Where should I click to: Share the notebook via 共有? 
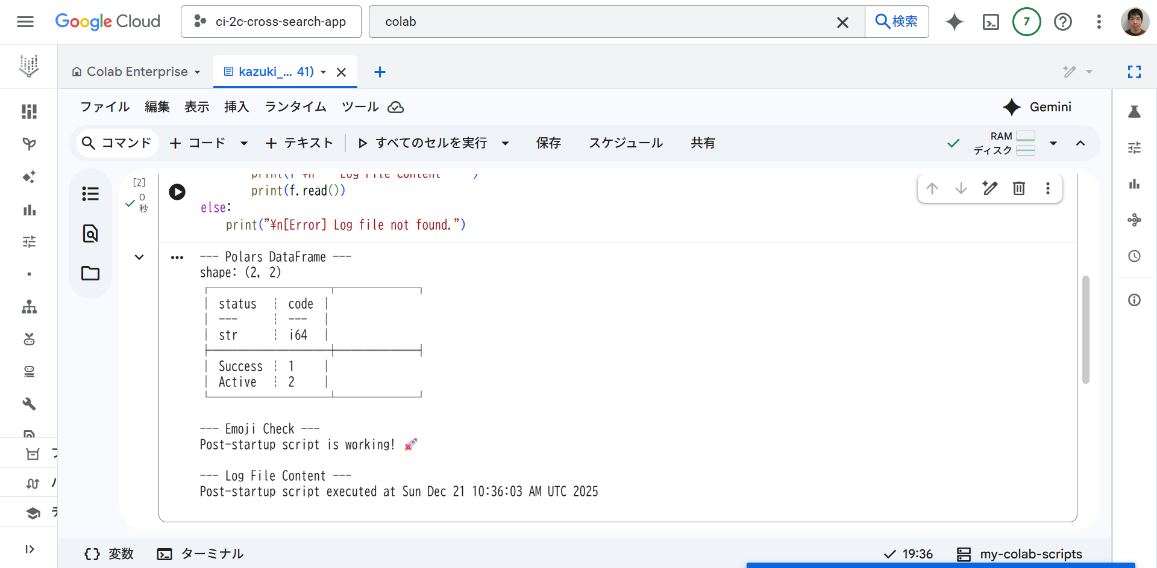pos(703,143)
